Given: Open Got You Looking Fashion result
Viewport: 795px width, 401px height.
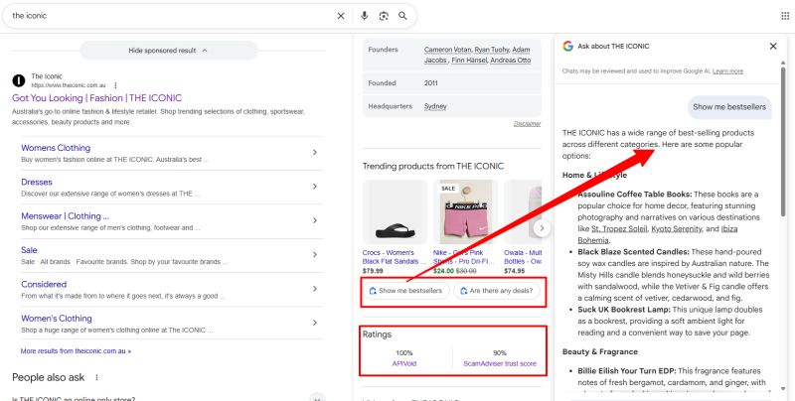Looking at the screenshot, I should click(96, 98).
